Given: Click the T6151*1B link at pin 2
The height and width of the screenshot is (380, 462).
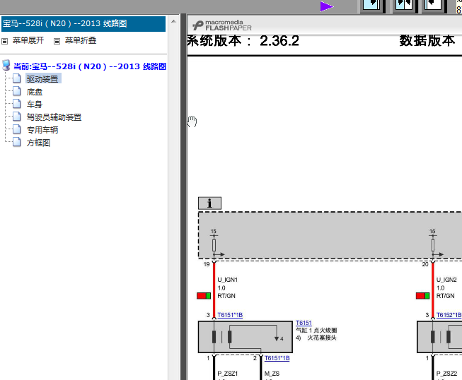Looking at the screenshot, I should [277, 358].
